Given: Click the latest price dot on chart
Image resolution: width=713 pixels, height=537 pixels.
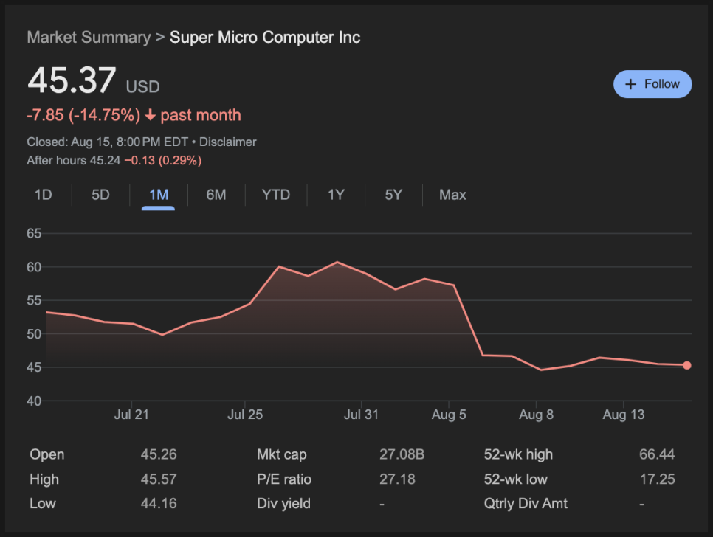Looking at the screenshot, I should (x=686, y=365).
